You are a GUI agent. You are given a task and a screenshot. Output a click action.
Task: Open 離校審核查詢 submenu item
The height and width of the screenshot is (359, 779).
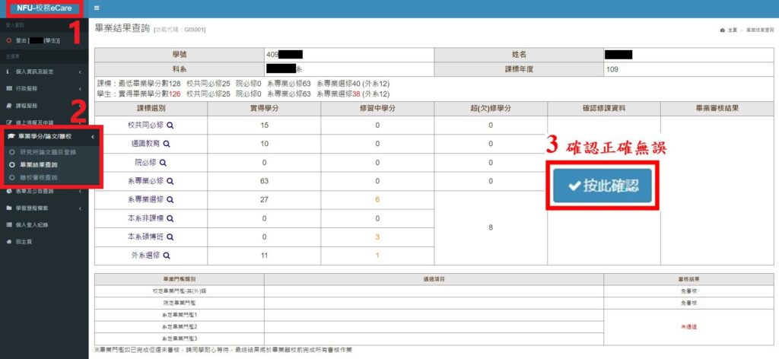[38, 177]
